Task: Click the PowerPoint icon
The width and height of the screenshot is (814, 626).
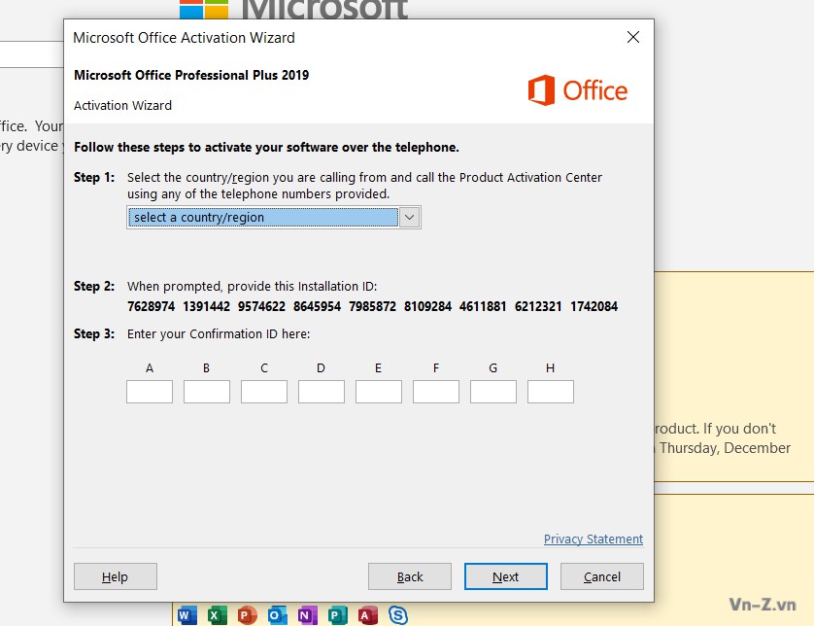Action: coord(248,614)
